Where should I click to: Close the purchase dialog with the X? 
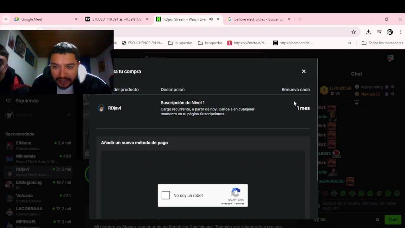(x=304, y=71)
